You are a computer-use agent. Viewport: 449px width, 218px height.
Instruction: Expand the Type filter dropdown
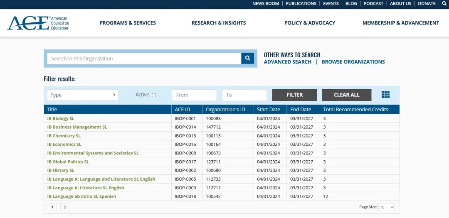click(83, 95)
